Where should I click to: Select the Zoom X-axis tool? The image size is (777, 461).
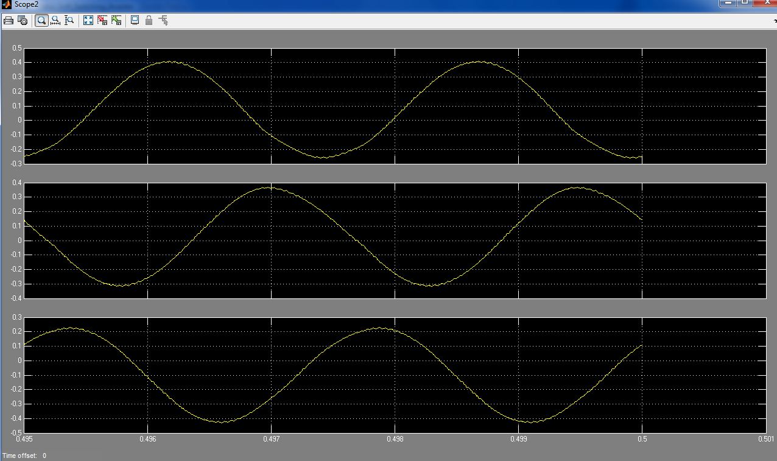pos(55,20)
